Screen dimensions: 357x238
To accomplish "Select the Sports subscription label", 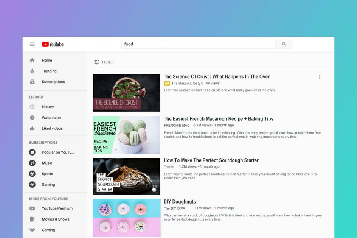I will 47,174.
